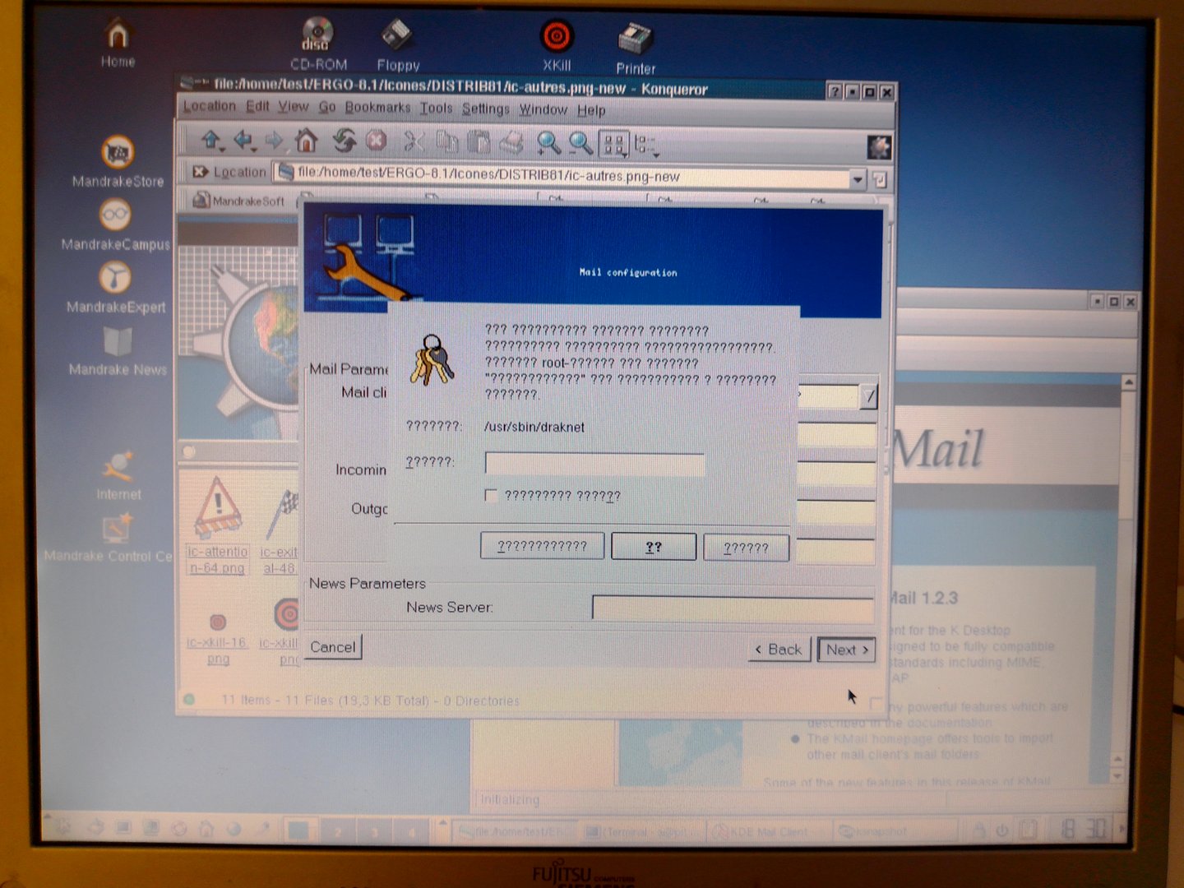Open the MandrakeExpert desktop icon

115,288
